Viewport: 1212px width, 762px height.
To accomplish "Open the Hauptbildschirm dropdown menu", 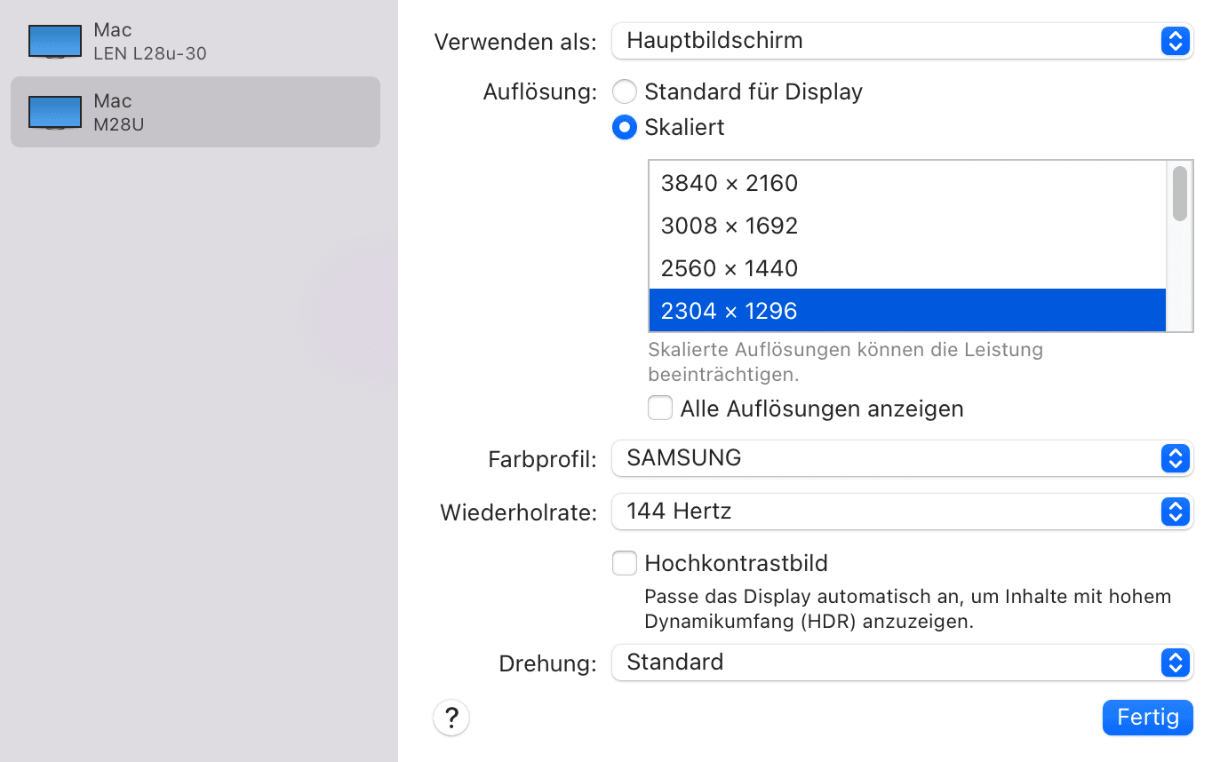I will click(x=889, y=41).
